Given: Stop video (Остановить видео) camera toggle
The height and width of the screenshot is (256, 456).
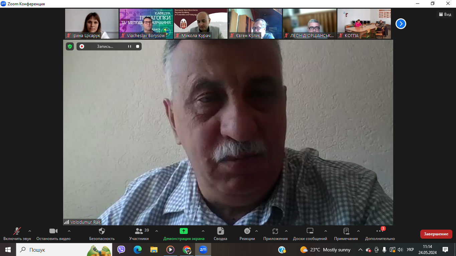Looking at the screenshot, I should 53,231.
